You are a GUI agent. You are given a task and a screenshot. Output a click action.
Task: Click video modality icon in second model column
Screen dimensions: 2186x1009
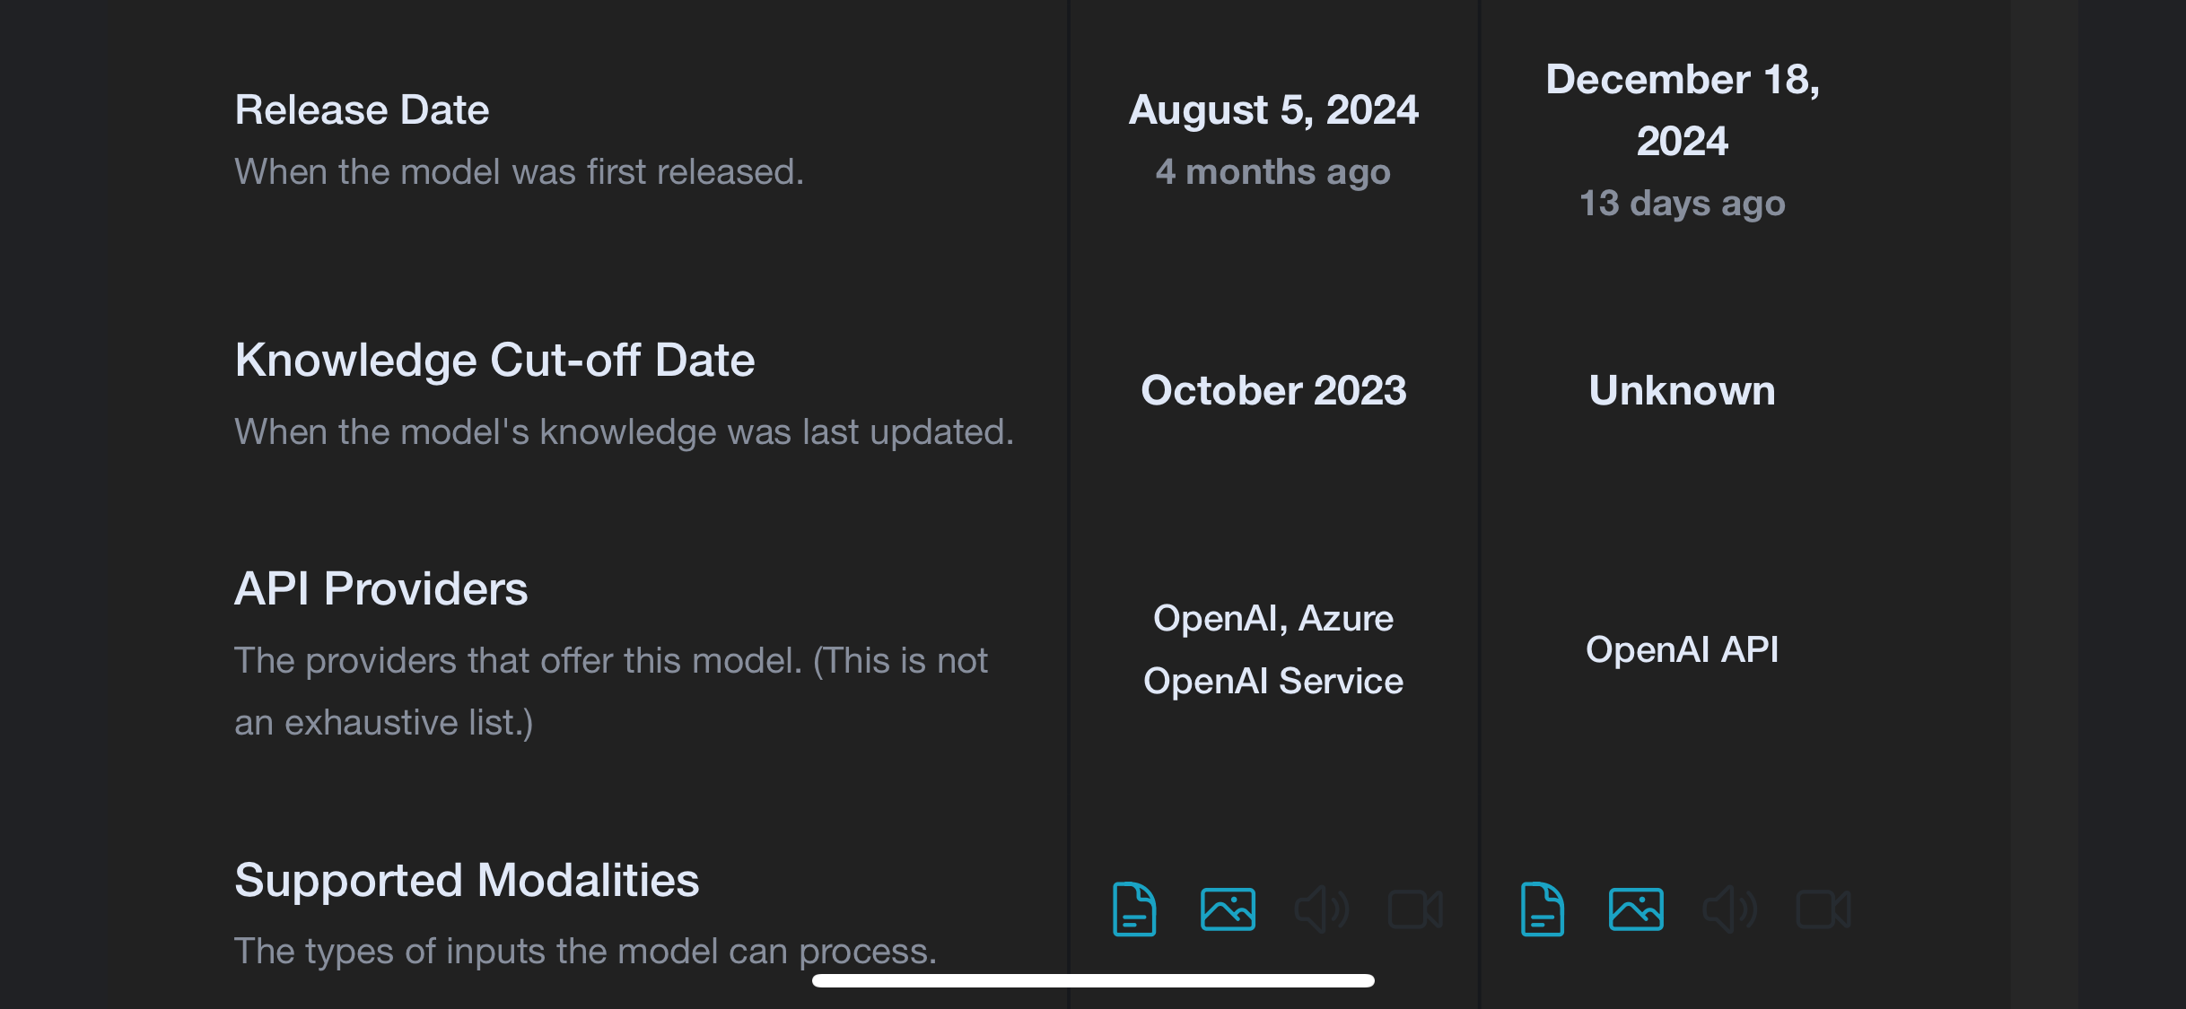click(1823, 909)
